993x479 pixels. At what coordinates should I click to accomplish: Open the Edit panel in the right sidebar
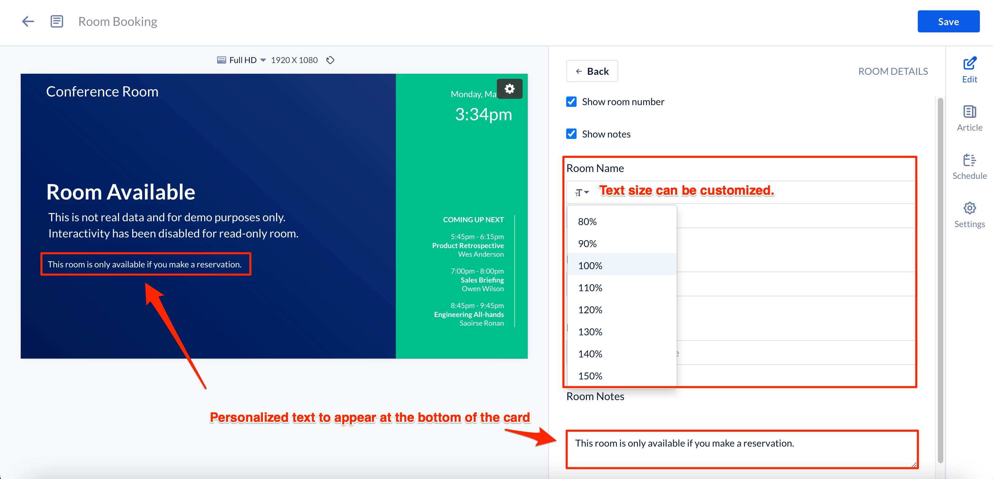(970, 70)
